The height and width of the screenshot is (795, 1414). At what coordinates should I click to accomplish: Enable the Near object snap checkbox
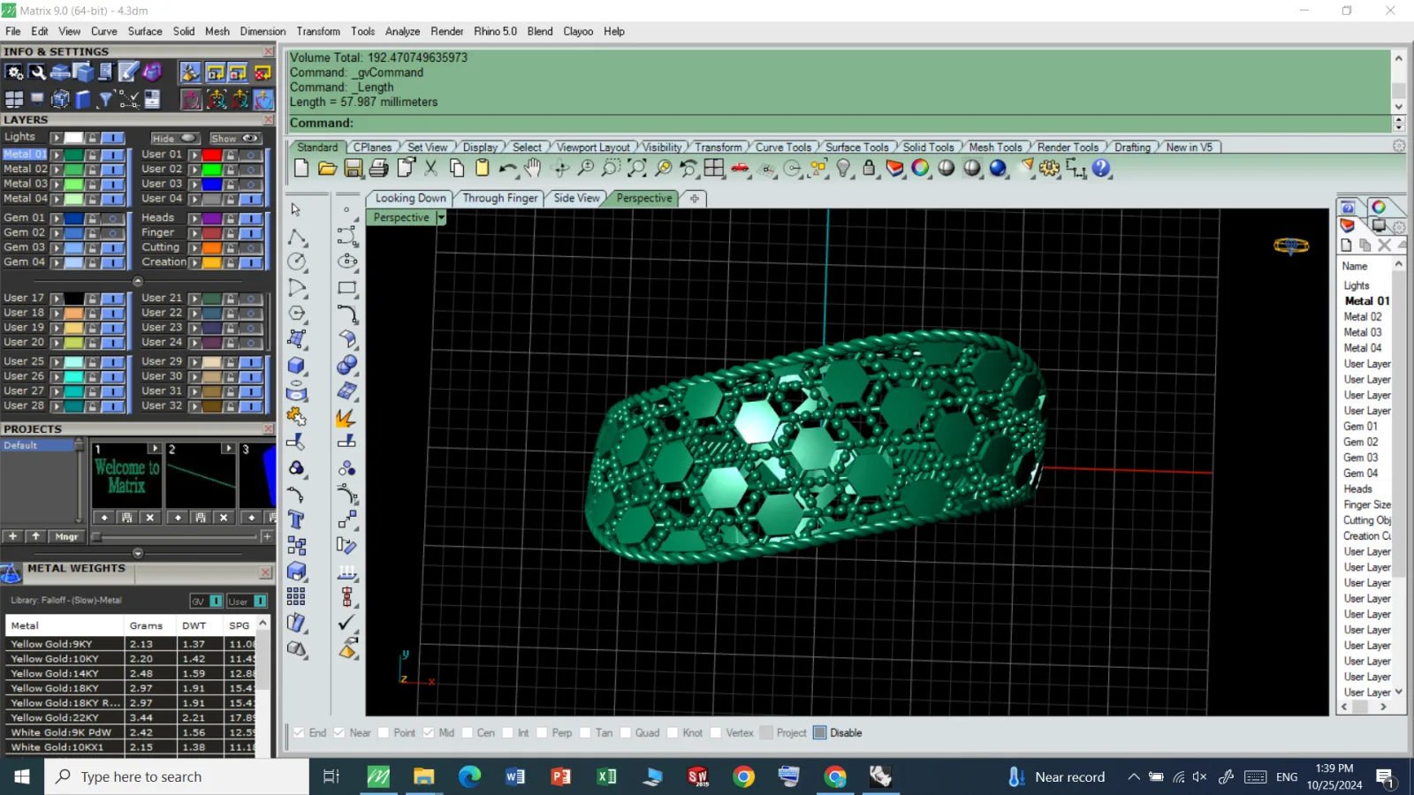(x=339, y=732)
